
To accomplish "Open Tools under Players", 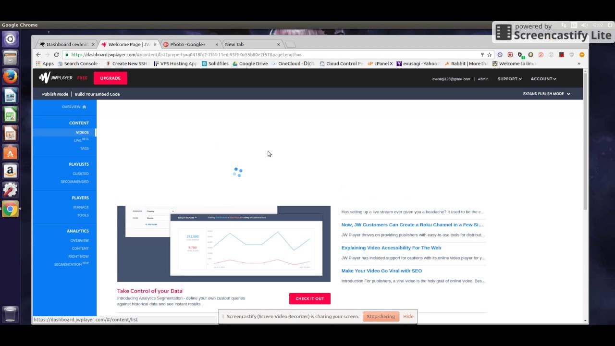I will point(83,215).
